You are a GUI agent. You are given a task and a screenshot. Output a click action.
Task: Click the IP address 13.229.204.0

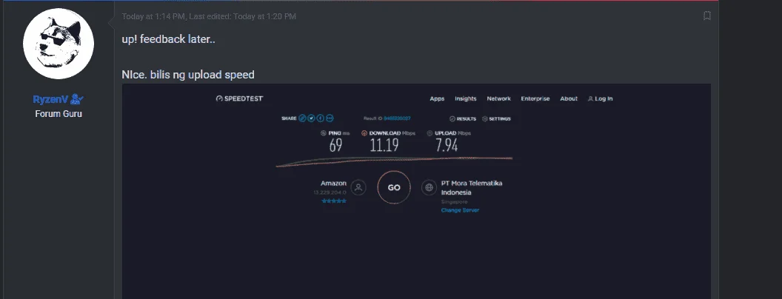330,192
